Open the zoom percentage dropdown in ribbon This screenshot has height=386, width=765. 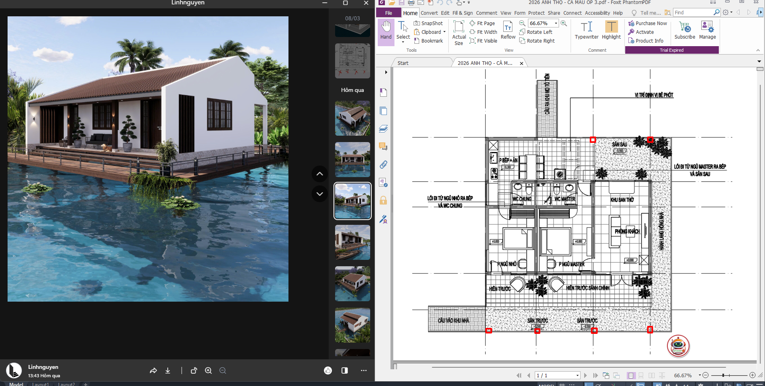(556, 23)
